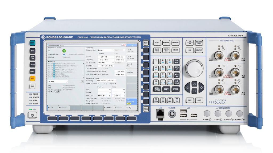This screenshot has height=153, width=273.
Task: Click the Event Log scroll-down arrow
Action: click(x=83, y=77)
